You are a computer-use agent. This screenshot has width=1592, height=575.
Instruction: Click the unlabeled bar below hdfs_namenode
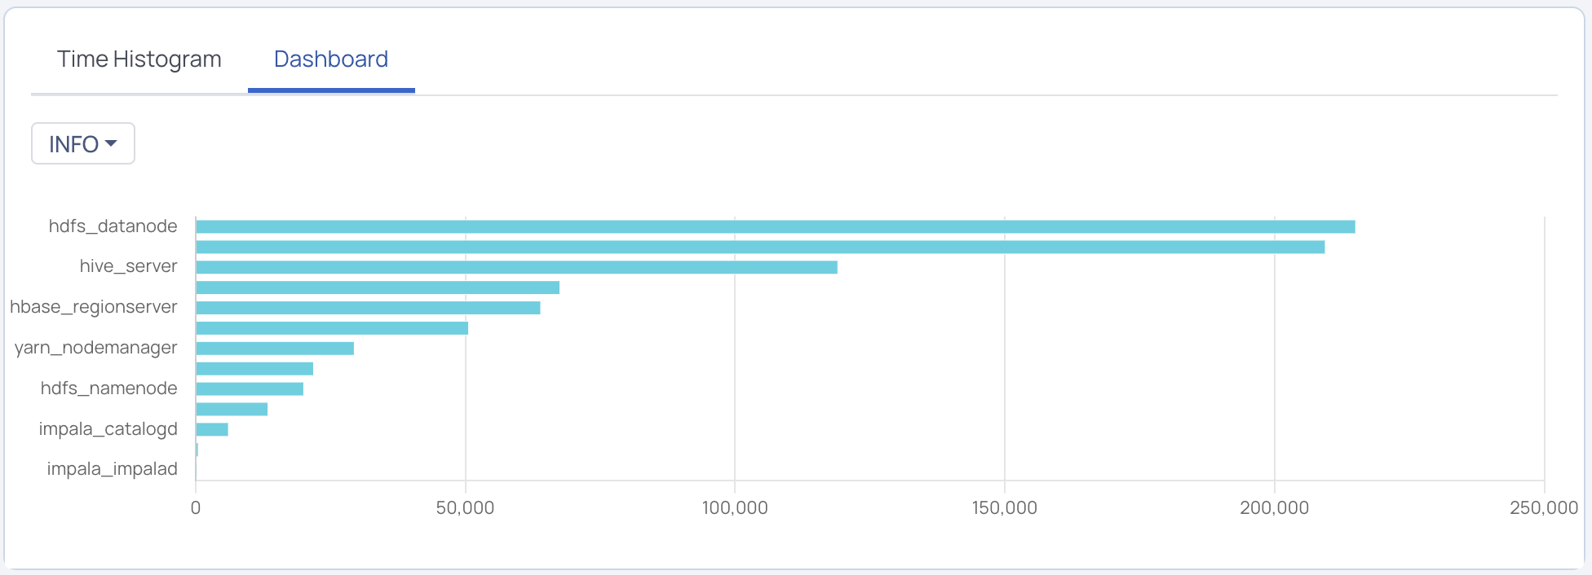pyautogui.click(x=232, y=409)
